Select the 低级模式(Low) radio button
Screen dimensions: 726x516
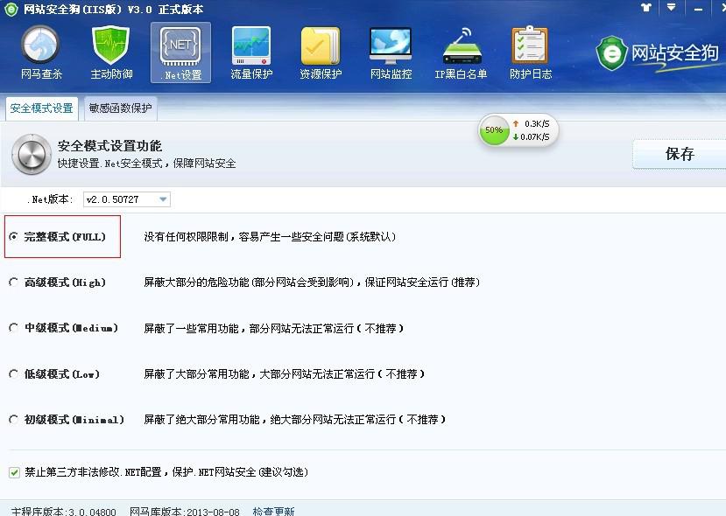[13, 373]
